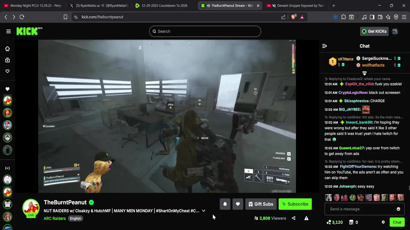Open chat settings gear
Image resolution: width=410 pixels, height=230 pixels.
coord(383,222)
